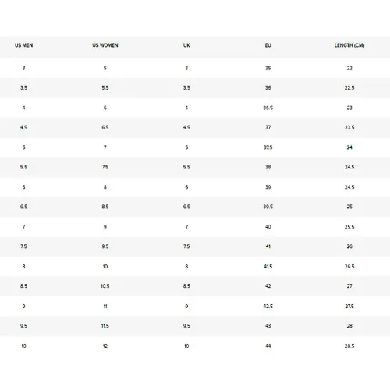
Task: Click US women size 12 cell
Action: point(105,346)
